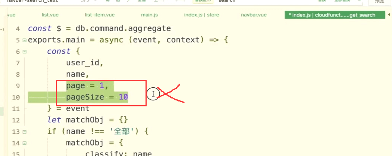This screenshot has width=392, height=156.
Task: Click the tab bar scroll arrow
Action: (389, 15)
